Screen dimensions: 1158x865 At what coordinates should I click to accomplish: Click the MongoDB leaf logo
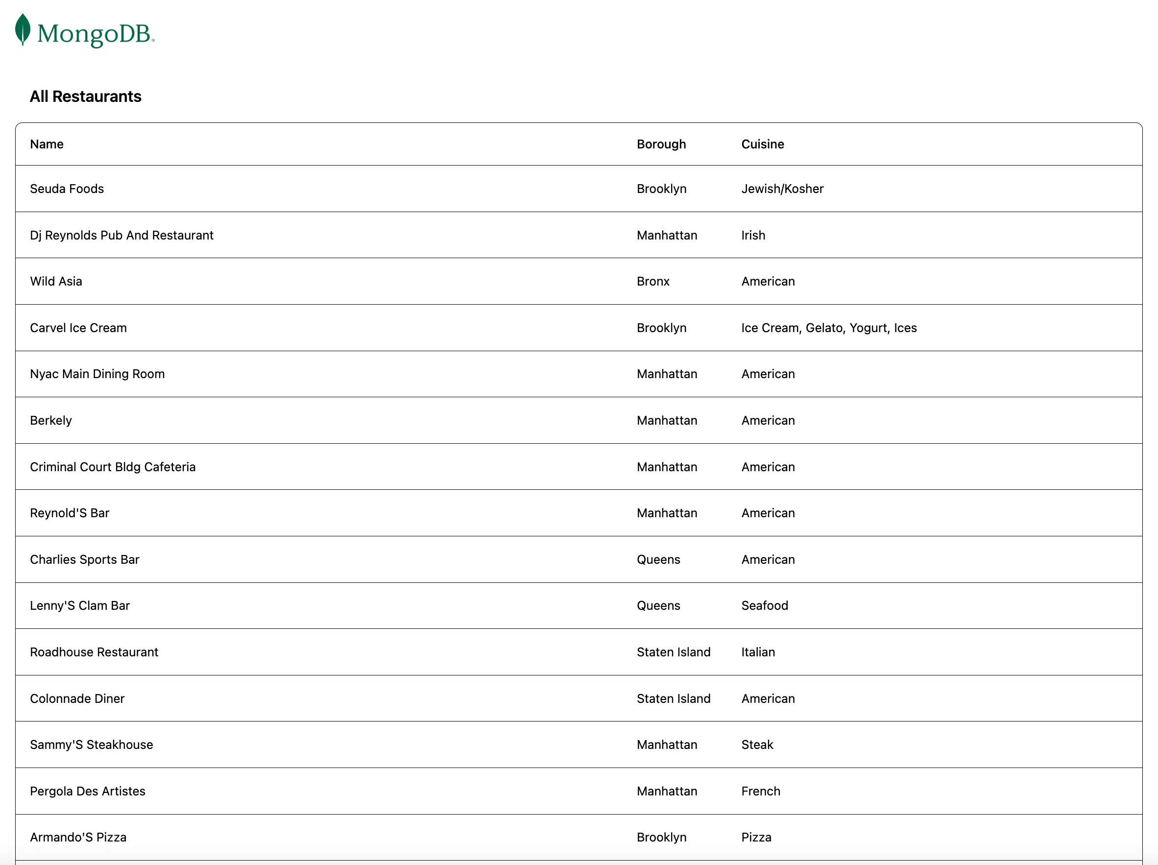(23, 30)
